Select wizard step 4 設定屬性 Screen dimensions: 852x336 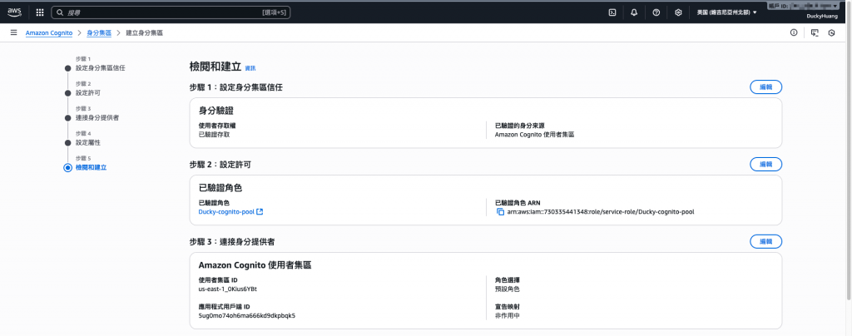coord(88,143)
